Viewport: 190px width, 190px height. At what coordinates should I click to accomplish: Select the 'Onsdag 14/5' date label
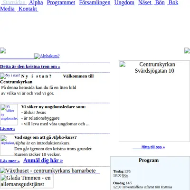123,183
